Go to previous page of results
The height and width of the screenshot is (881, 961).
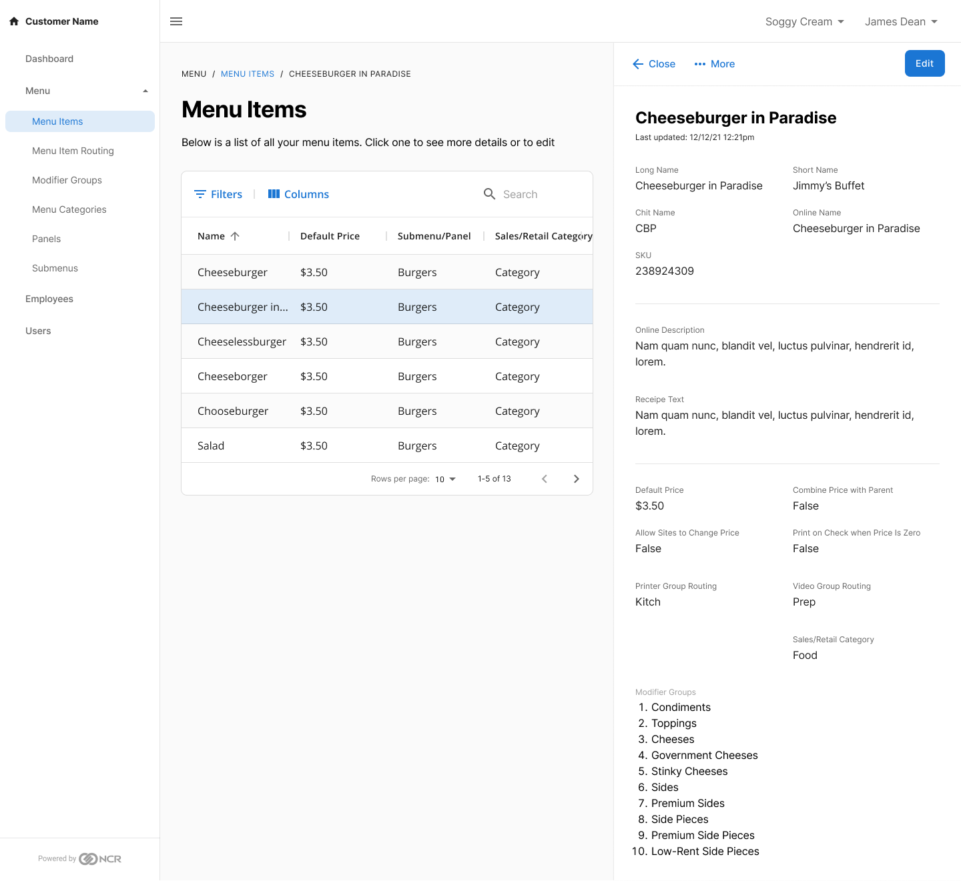tap(545, 479)
